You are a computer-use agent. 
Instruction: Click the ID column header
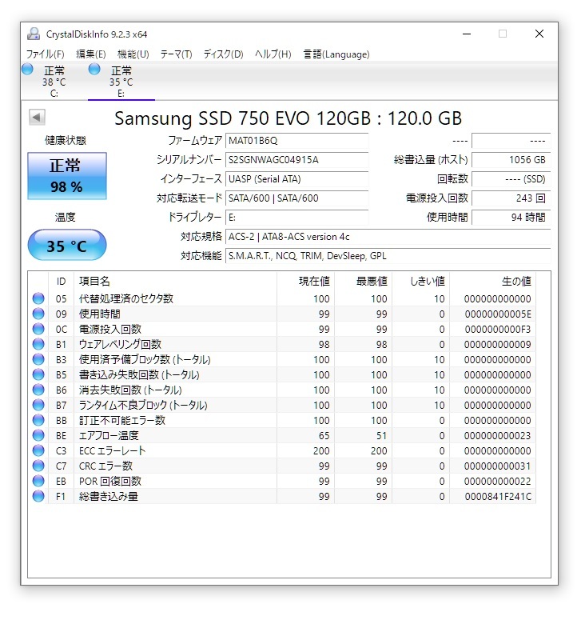tap(61, 282)
